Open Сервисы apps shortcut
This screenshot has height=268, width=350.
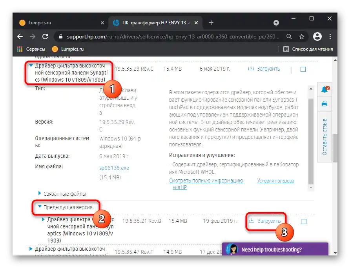tap(31, 49)
